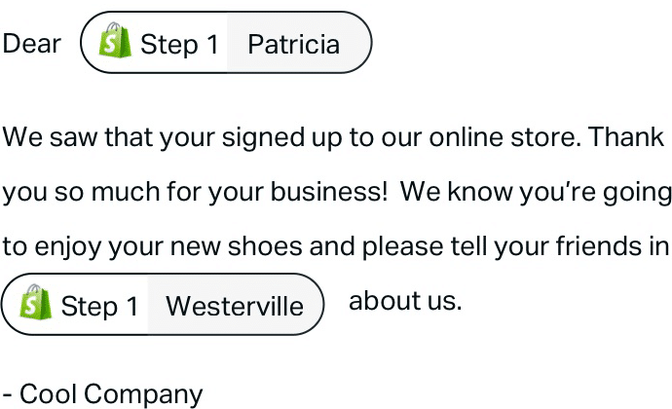Image resolution: width=672 pixels, height=409 pixels.
Task: Click the Shopify bag icon beside Westerville
Action: coord(36,302)
